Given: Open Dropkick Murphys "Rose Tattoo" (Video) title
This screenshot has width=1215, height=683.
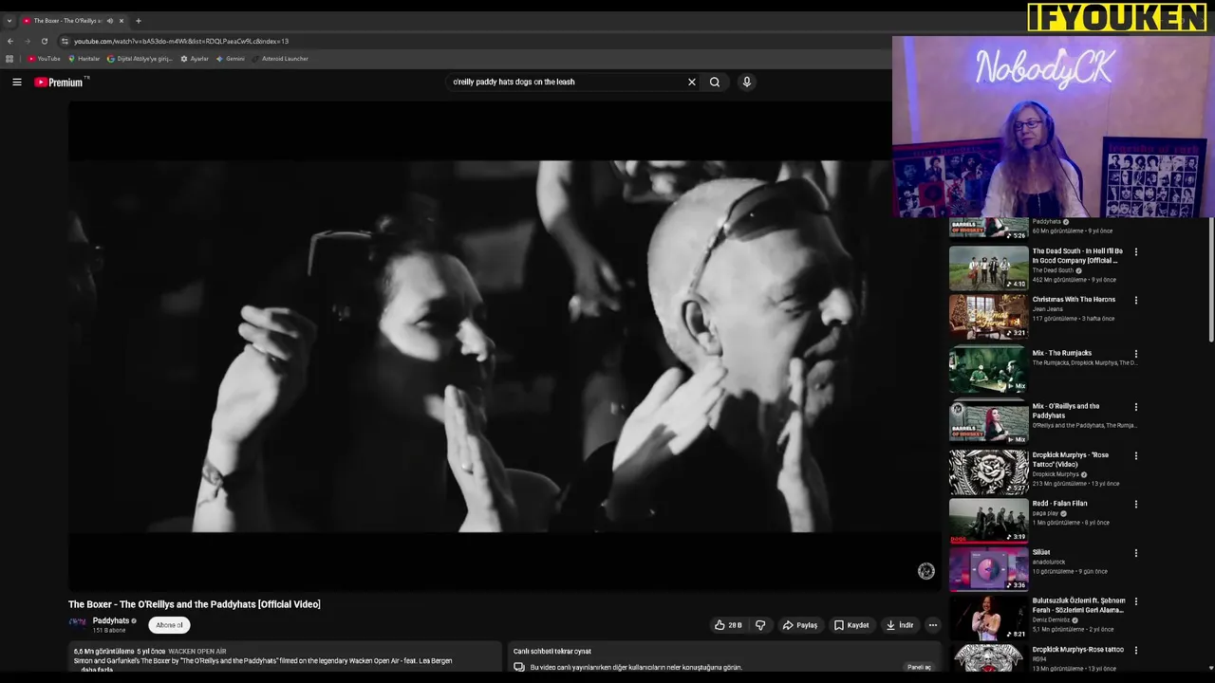Looking at the screenshot, I should pyautogui.click(x=1071, y=459).
